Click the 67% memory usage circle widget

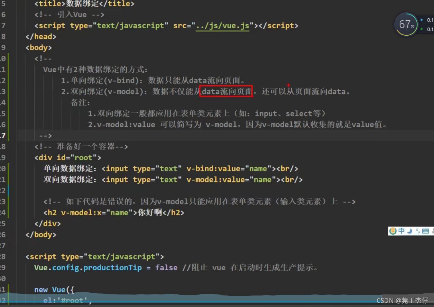406,24
